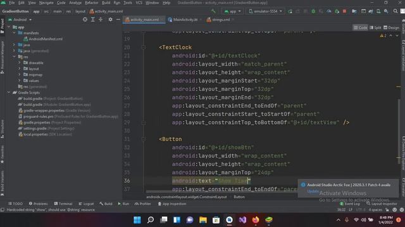
Task: Expand the mipmap folder
Action: coord(20,74)
